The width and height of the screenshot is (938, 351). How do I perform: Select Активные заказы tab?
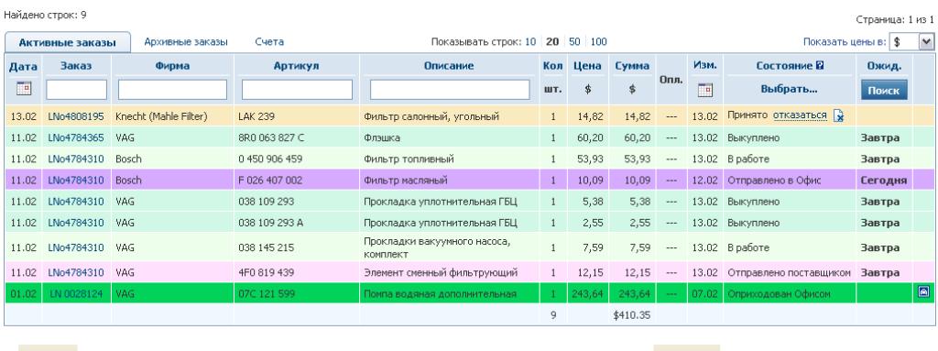point(68,42)
